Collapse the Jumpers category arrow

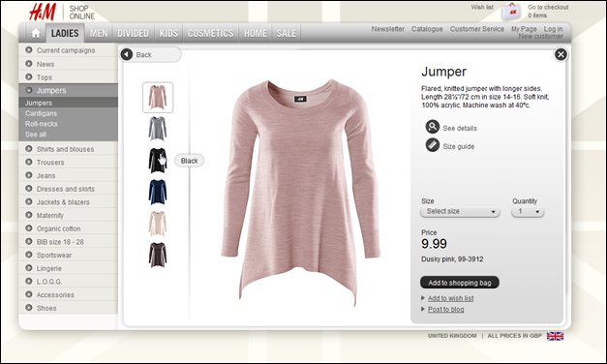pos(29,90)
